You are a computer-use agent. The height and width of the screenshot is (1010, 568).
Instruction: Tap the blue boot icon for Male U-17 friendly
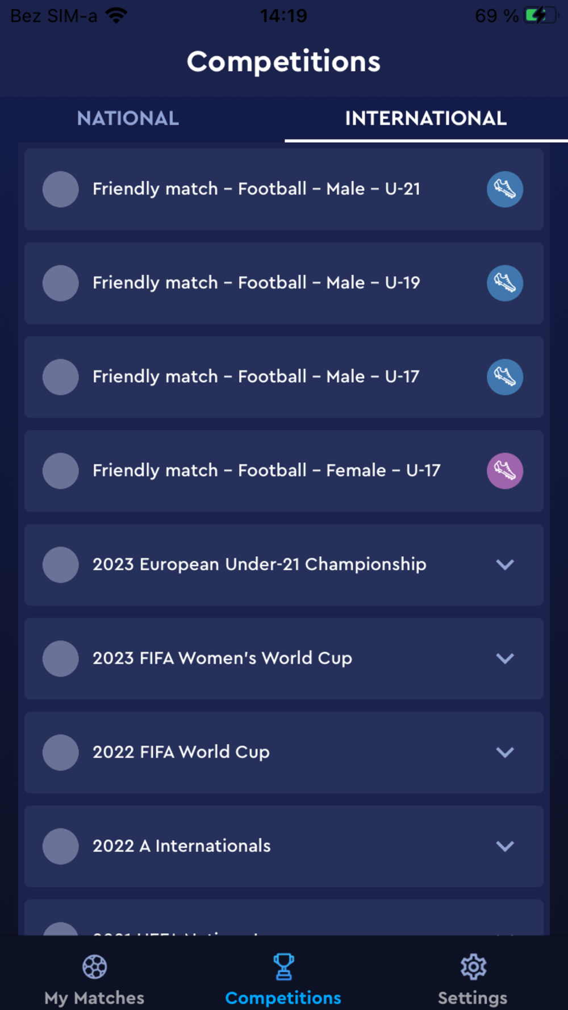[x=504, y=377]
